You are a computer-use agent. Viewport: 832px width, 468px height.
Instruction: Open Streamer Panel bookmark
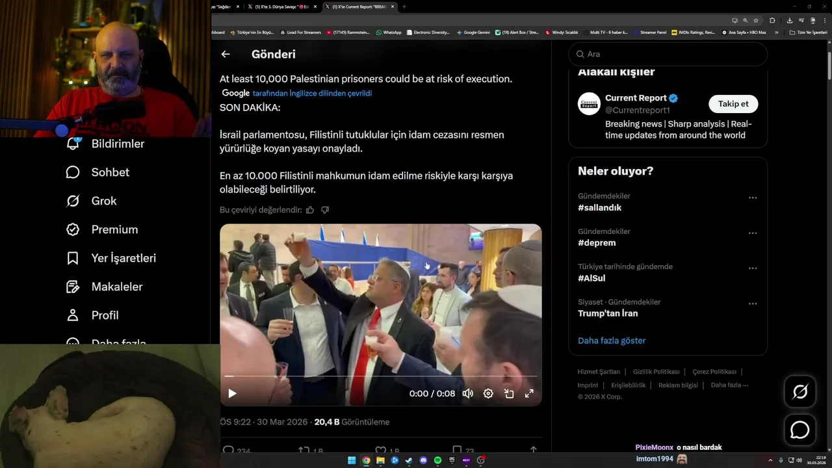(649, 32)
